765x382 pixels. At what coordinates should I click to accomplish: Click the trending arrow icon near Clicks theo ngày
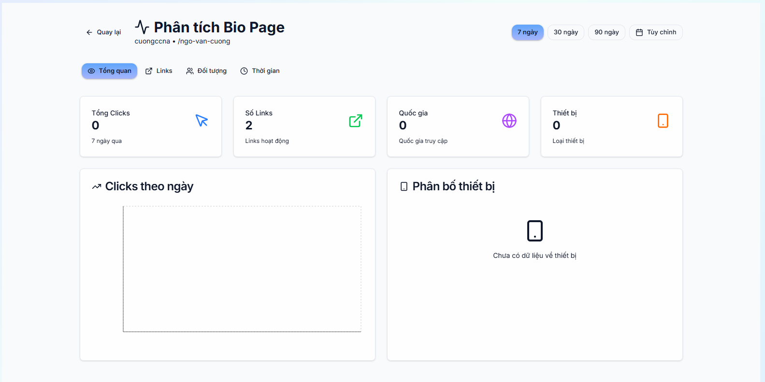pos(97,187)
